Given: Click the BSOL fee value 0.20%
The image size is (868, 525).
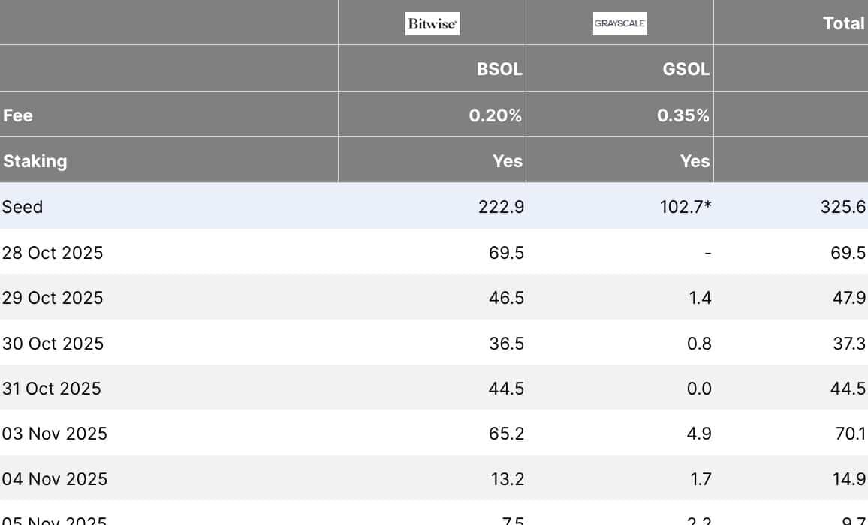Looking at the screenshot, I should (x=495, y=115).
